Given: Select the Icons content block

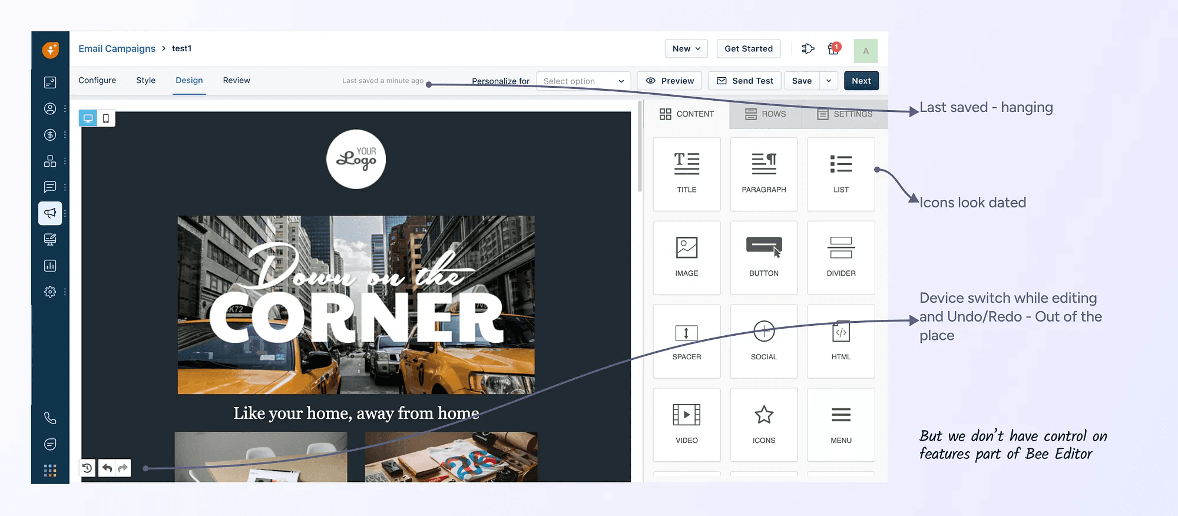Looking at the screenshot, I should tap(764, 425).
